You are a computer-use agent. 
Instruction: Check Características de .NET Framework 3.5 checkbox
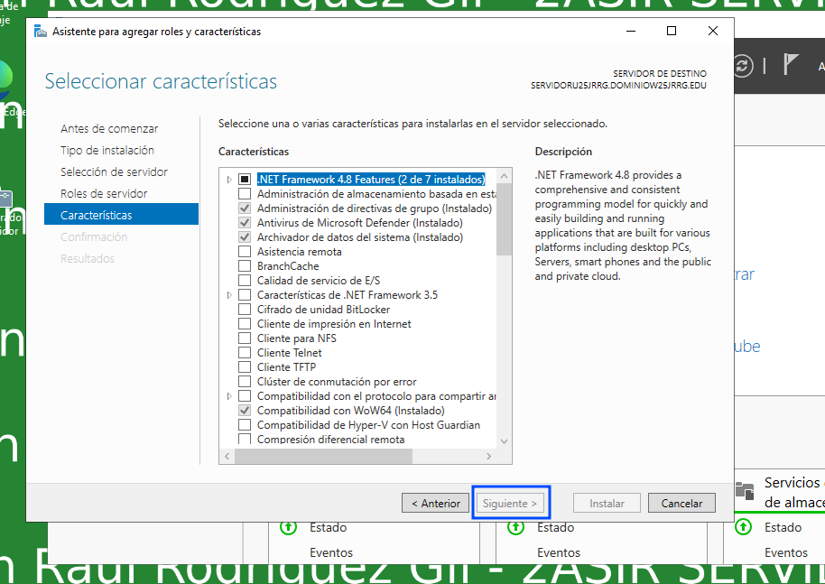pyautogui.click(x=245, y=295)
